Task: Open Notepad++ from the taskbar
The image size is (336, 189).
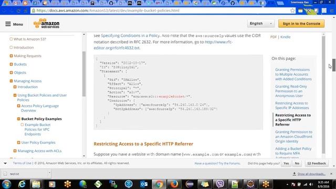Action: click(x=235, y=184)
